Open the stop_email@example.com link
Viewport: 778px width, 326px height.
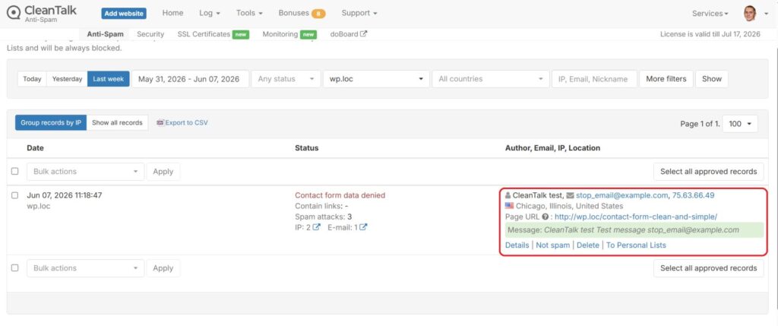[621, 195]
